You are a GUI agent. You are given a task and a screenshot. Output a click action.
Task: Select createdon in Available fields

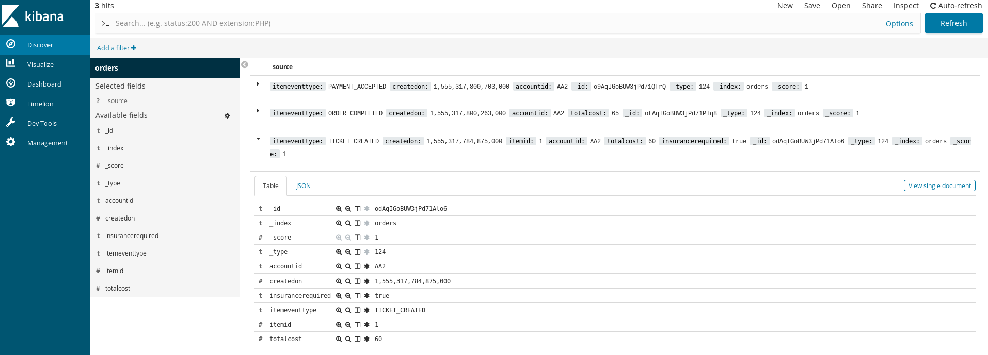[x=120, y=218]
